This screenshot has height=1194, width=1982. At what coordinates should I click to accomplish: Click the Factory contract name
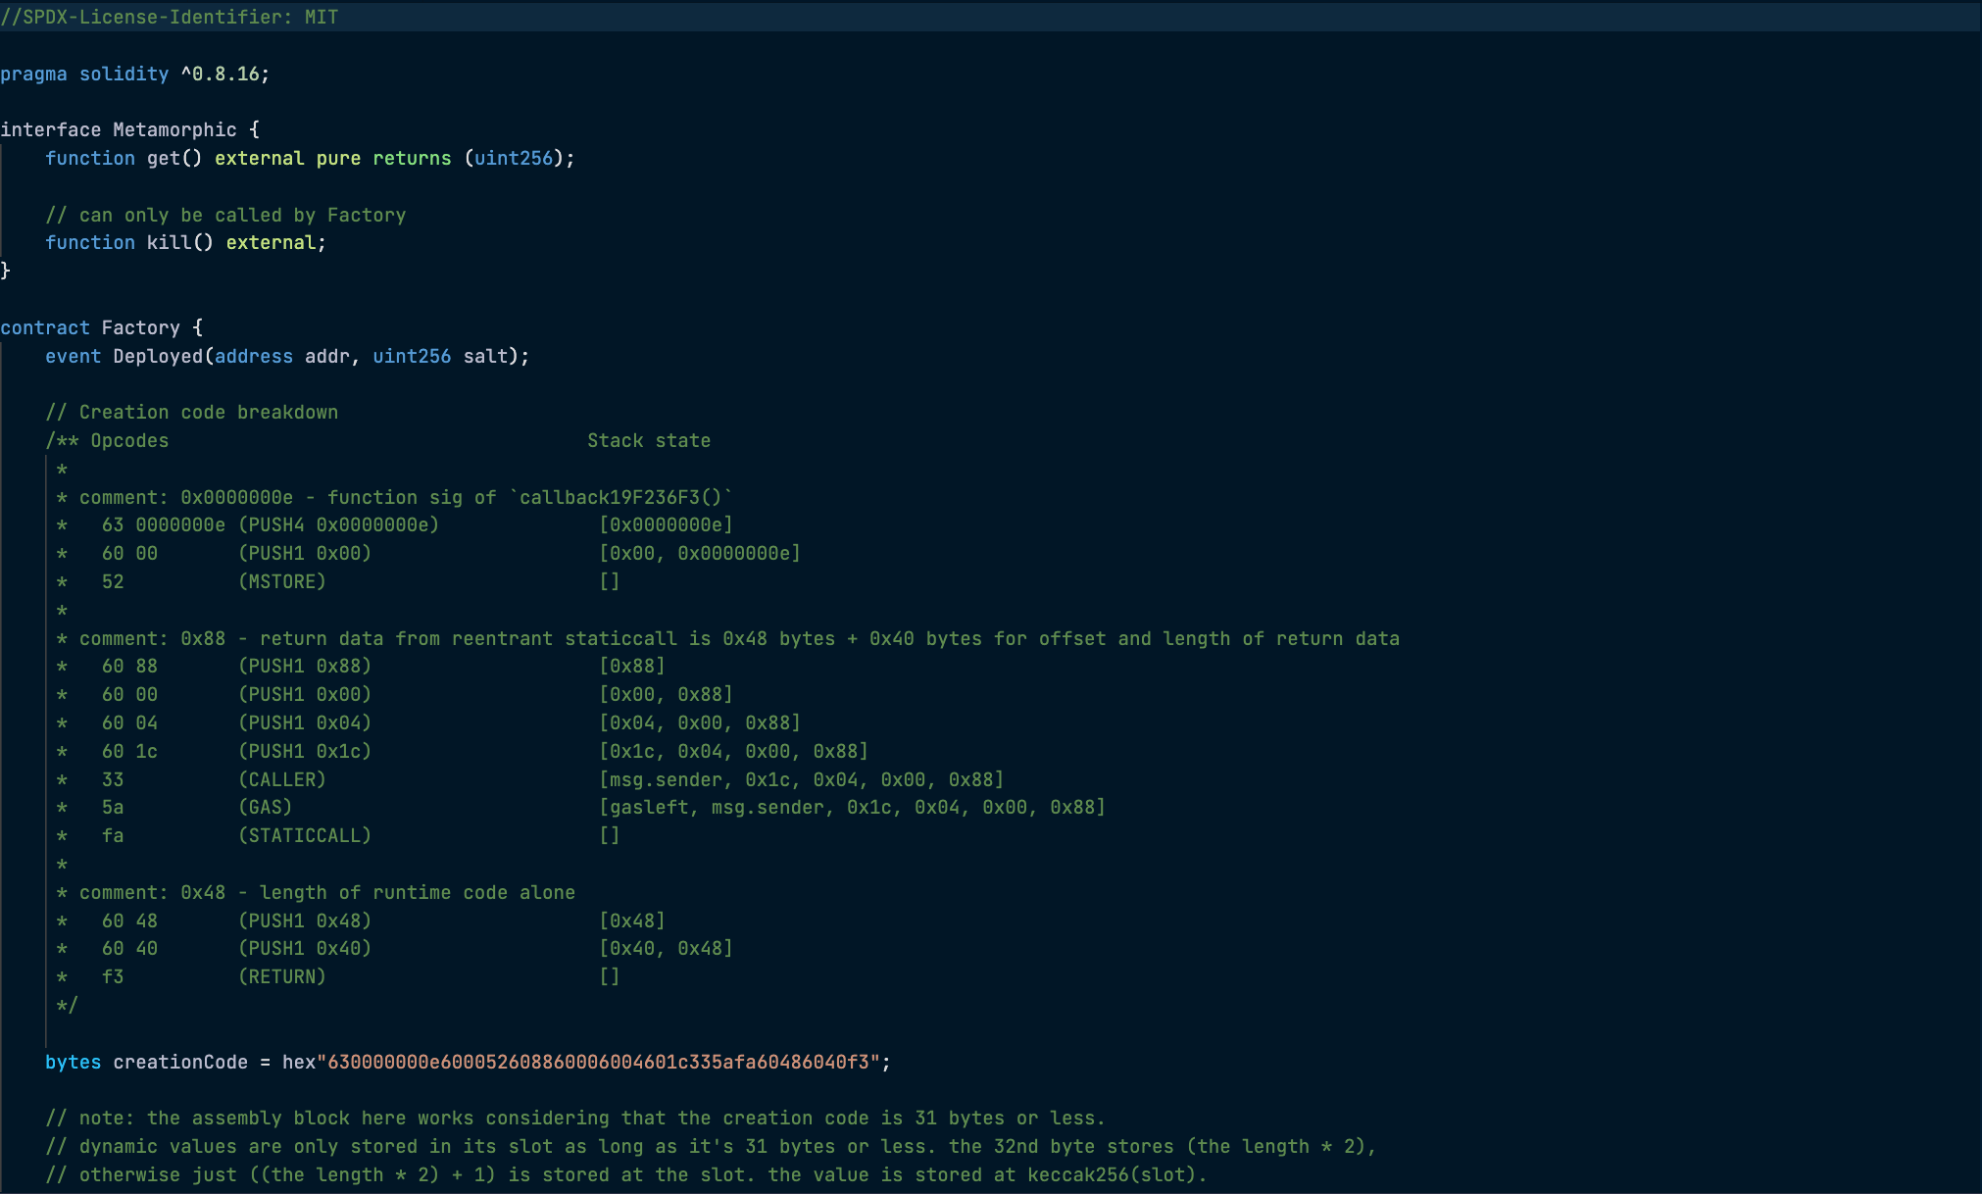140,327
